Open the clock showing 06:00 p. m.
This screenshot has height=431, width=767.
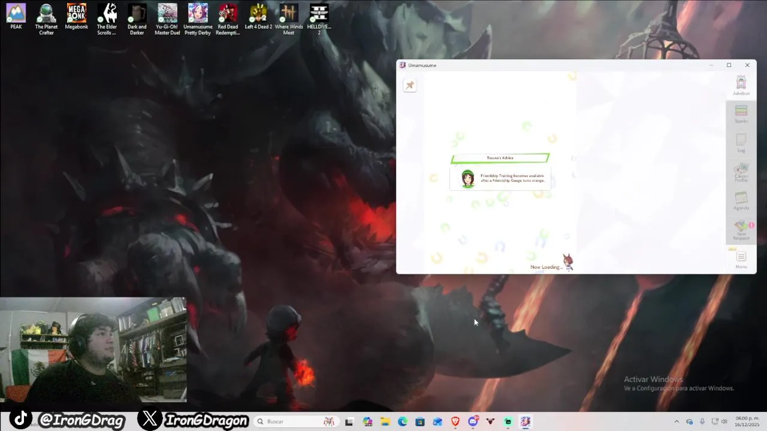(x=747, y=421)
